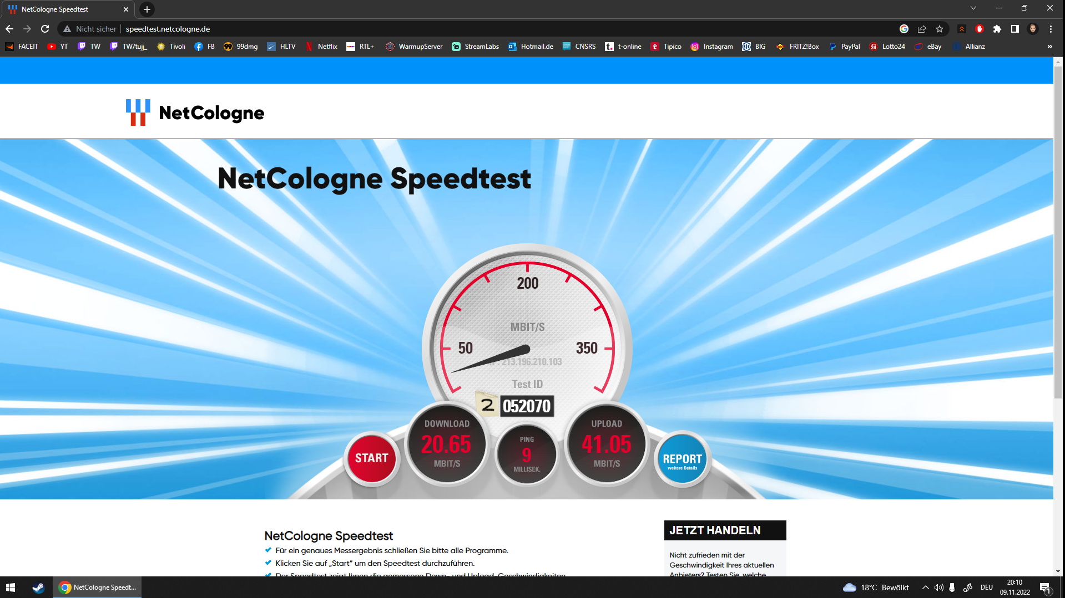Open the StreamLabs bookmark
The height and width of the screenshot is (598, 1065).
tap(476, 47)
